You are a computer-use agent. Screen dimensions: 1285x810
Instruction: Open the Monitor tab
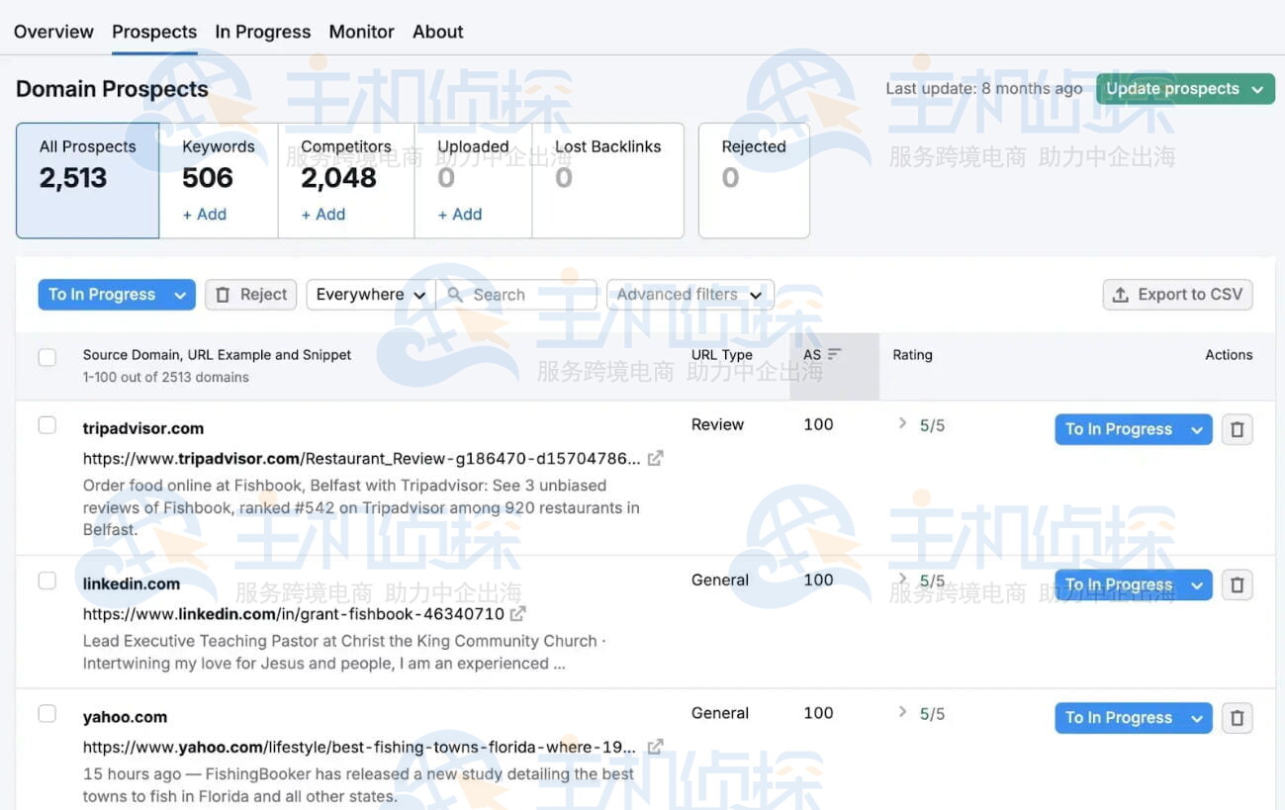361,32
